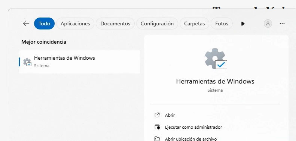Select the Herramientas de Windows best match result
This screenshot has width=296, height=141.
pos(79,62)
